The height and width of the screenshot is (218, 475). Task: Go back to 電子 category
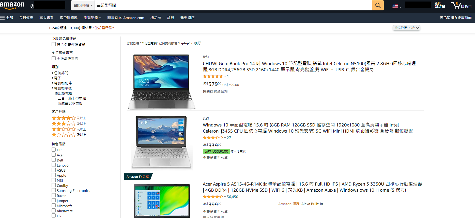[56, 78]
